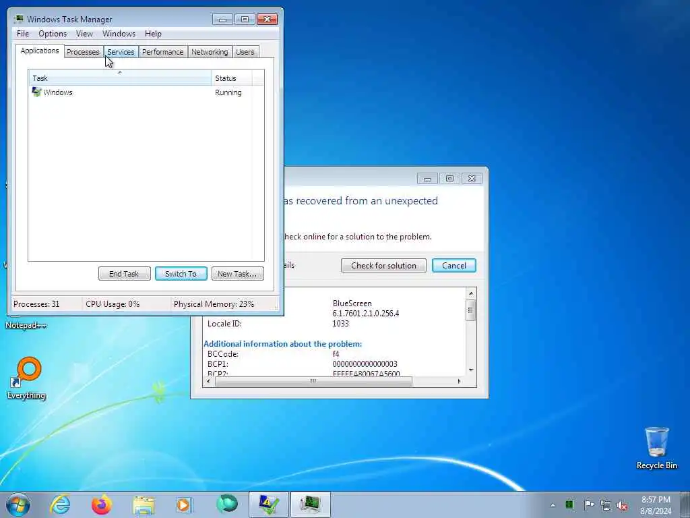Viewport: 690px width, 518px height.
Task: Click the End Task button
Action: point(124,274)
